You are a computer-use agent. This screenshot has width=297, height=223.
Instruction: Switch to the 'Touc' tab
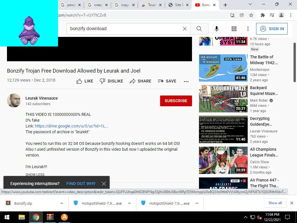coord(151,5)
